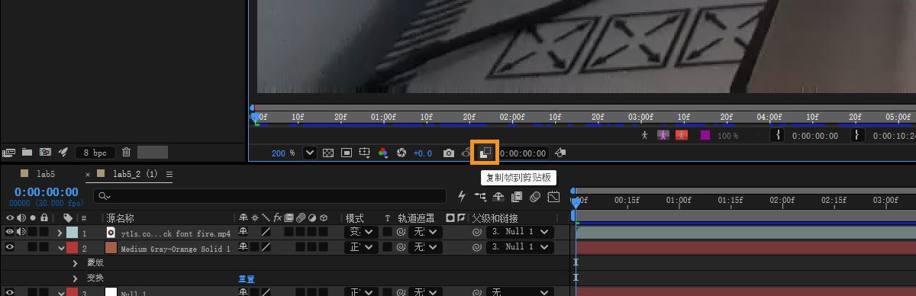This screenshot has width=916, height=296.
Task: Open project settings rocket icon
Action: 63,153
